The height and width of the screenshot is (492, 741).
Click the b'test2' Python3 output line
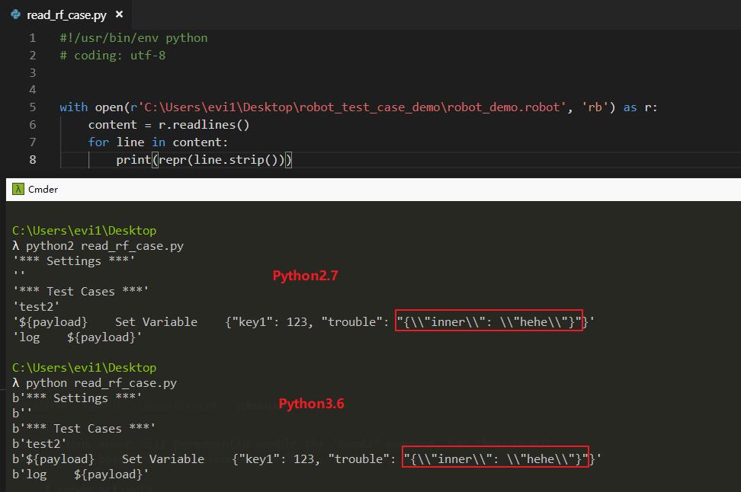pyautogui.click(x=39, y=443)
